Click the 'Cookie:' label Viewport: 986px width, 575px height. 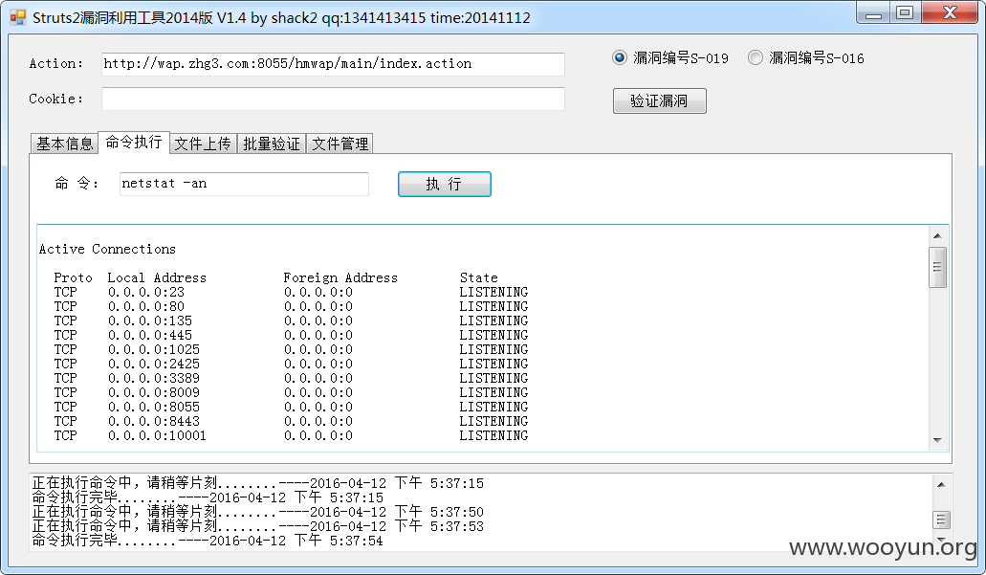tap(56, 99)
